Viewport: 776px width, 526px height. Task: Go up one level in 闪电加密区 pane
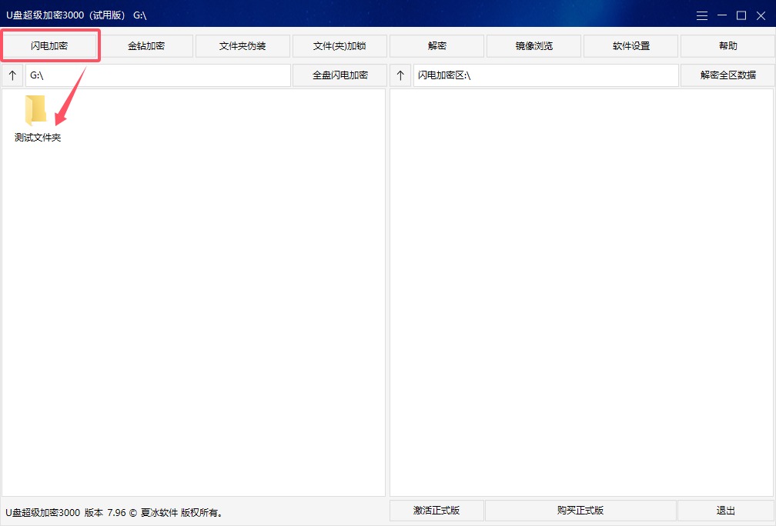400,75
